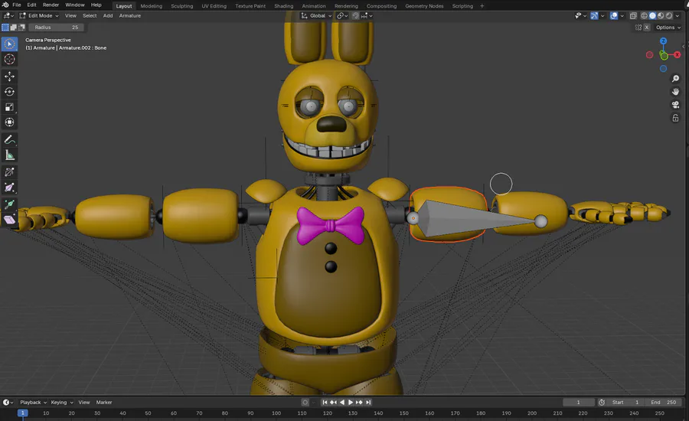Choose the Move tool

tap(9, 77)
